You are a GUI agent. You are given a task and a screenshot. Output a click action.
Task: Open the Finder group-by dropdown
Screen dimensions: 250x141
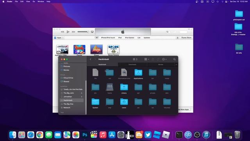click(x=146, y=59)
